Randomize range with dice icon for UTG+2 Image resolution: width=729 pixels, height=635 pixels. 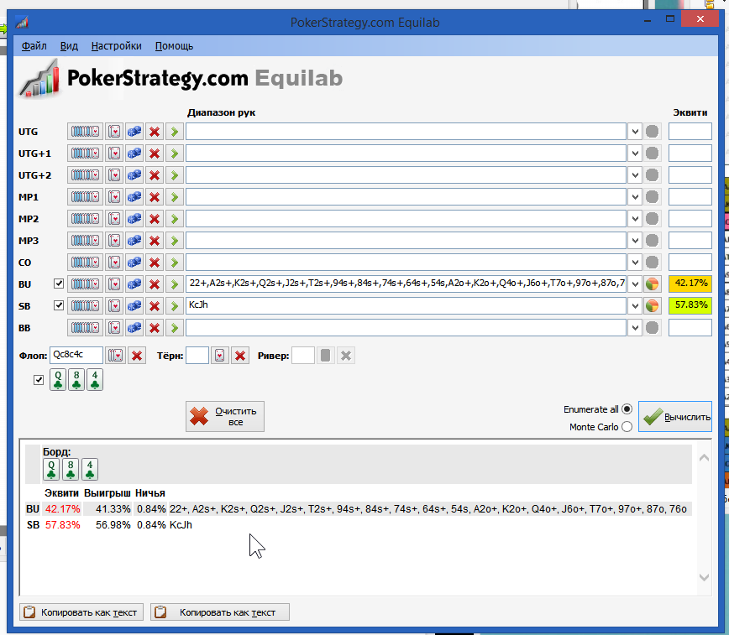pyautogui.click(x=134, y=175)
